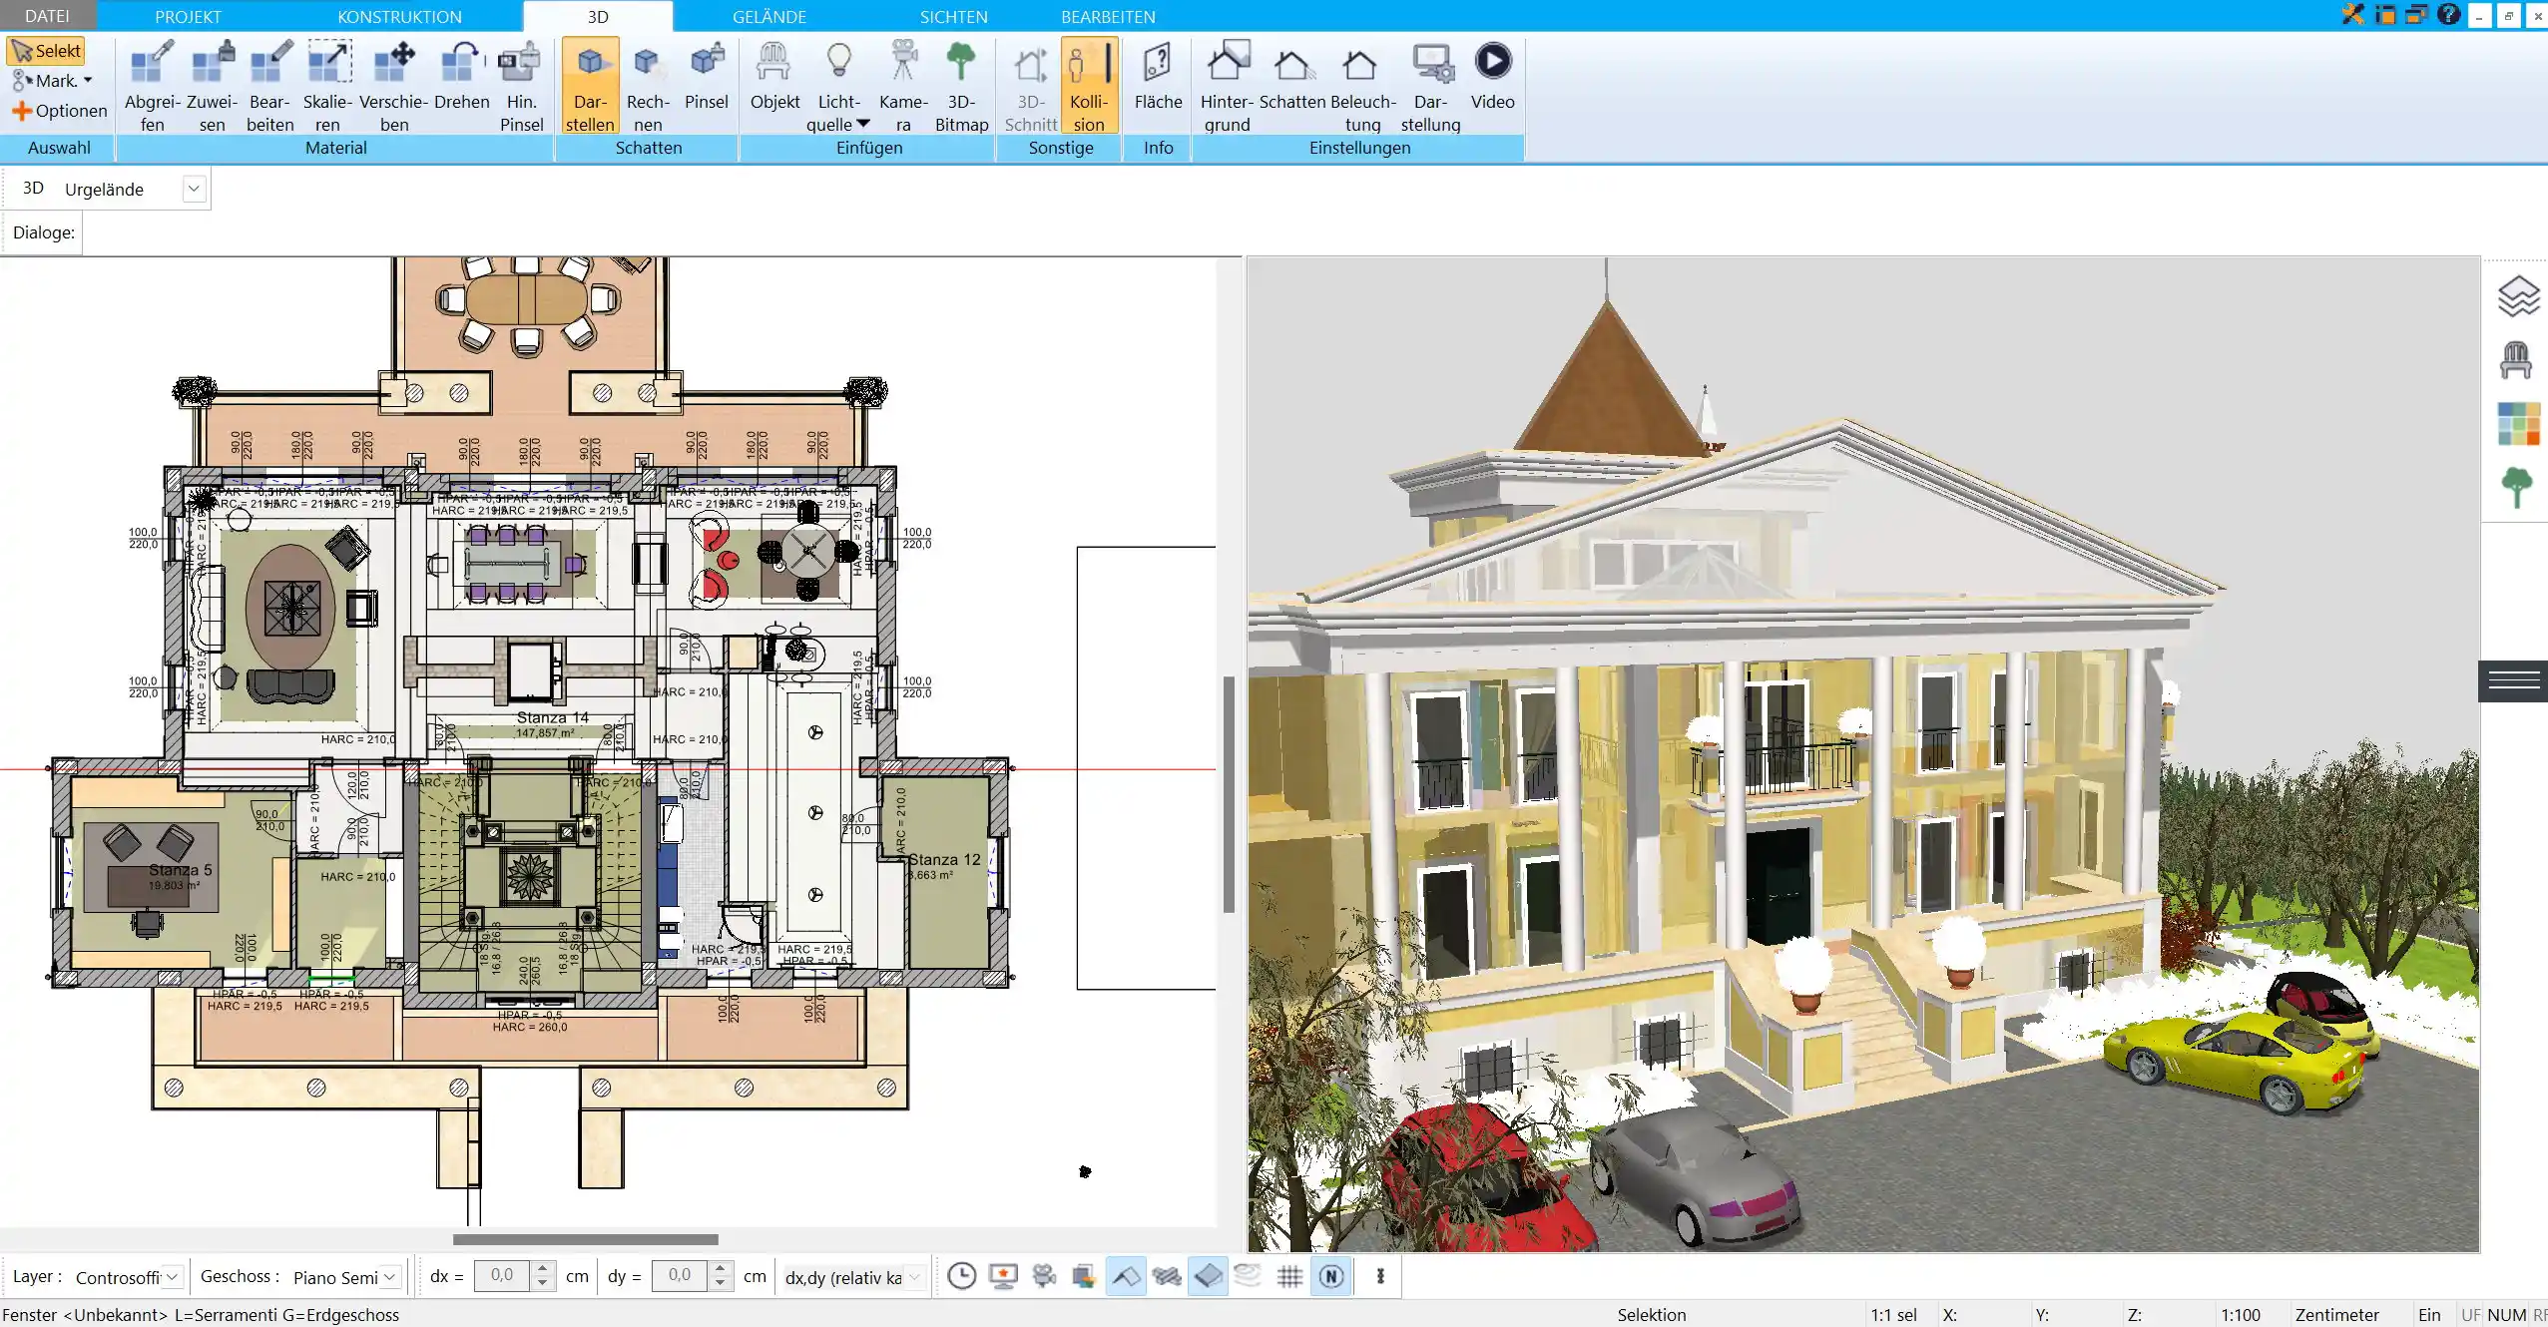Screen dimensions: 2548x1327
Task: Insert an Objekt via chair icon
Action: click(774, 76)
